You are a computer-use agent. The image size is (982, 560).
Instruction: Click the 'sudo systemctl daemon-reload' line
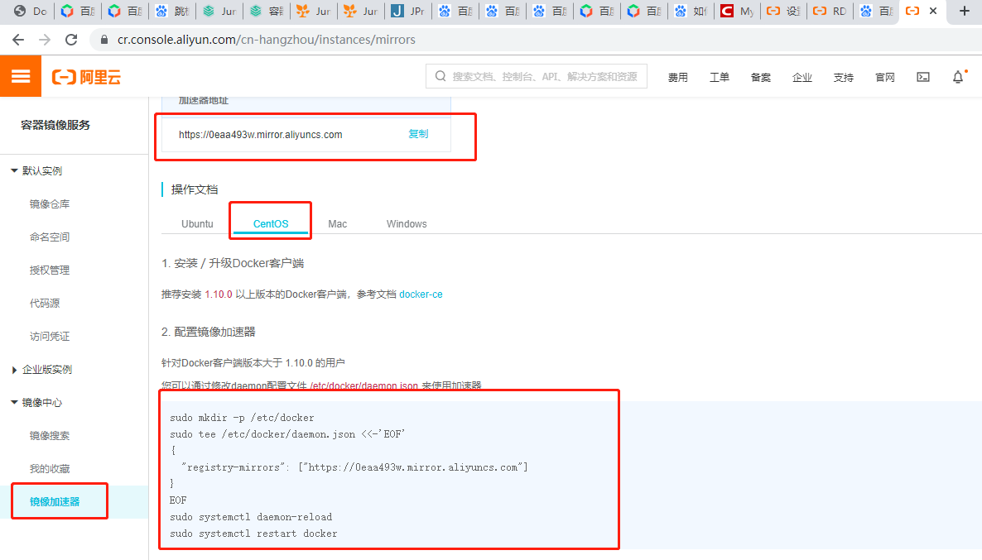(x=251, y=517)
